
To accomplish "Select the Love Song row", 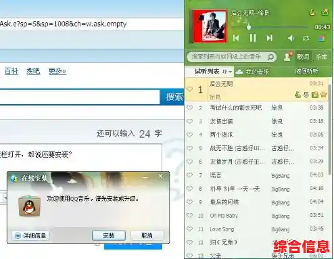I will (x=256, y=229).
